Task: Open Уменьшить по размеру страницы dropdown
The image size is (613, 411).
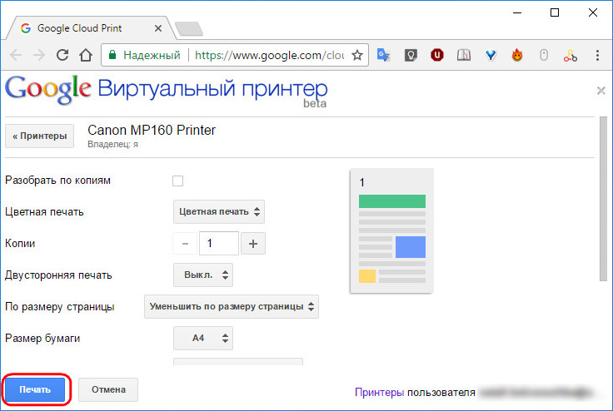Action: coord(232,307)
